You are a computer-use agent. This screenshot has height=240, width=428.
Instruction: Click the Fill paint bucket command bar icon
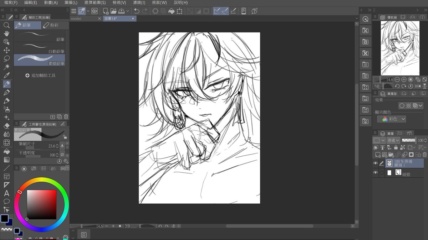pos(171,11)
